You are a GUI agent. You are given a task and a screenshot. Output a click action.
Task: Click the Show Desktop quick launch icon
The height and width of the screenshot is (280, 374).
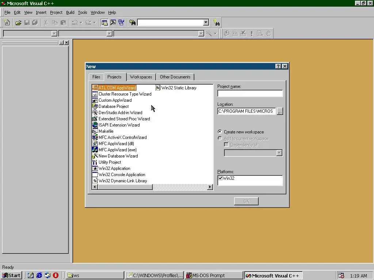[x=31, y=276]
